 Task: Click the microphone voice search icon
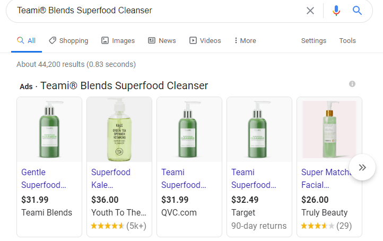[336, 11]
